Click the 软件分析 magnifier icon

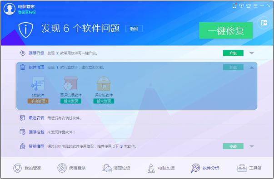[x=195, y=168]
